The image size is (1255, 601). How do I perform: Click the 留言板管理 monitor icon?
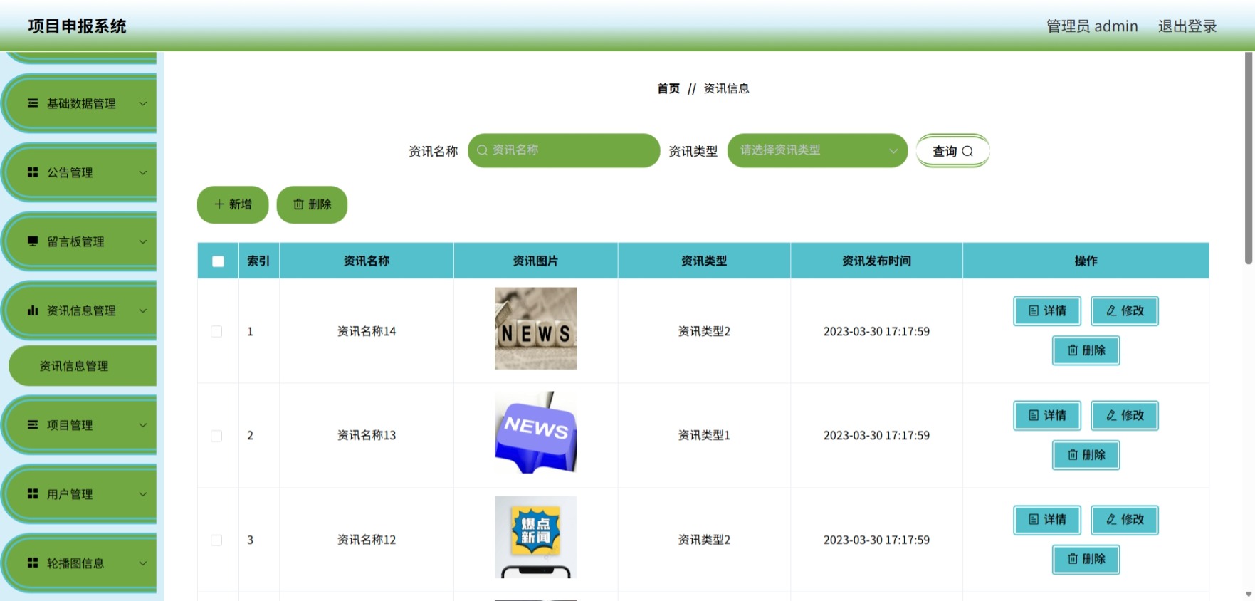(x=33, y=241)
